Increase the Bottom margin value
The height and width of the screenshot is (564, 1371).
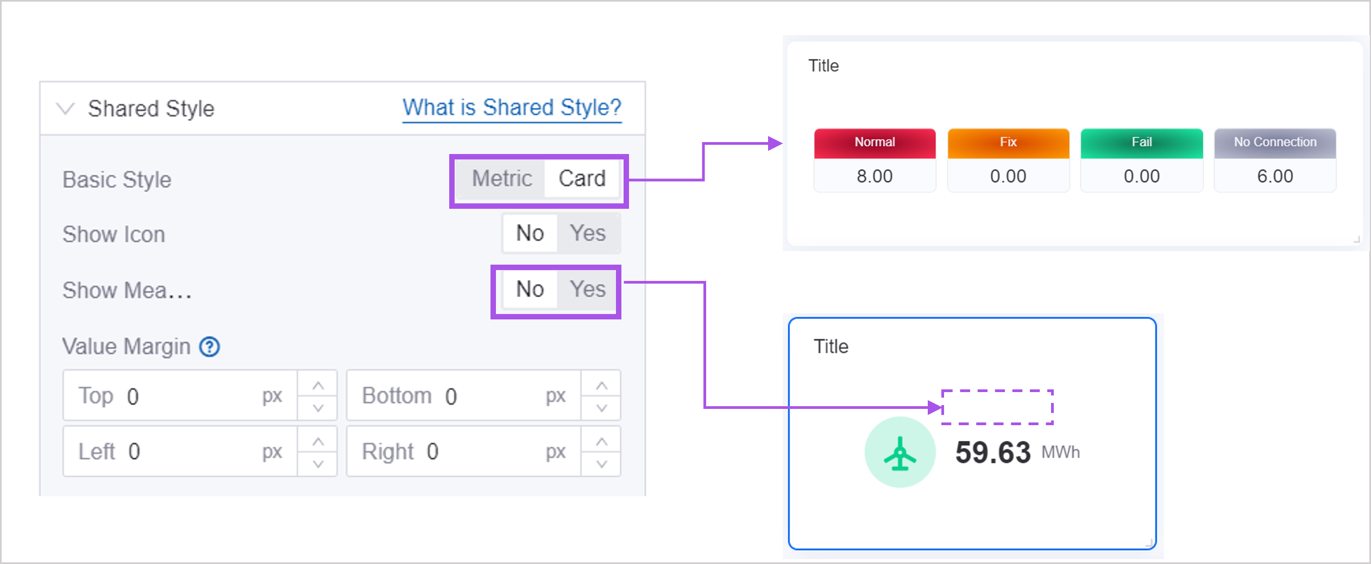point(601,386)
